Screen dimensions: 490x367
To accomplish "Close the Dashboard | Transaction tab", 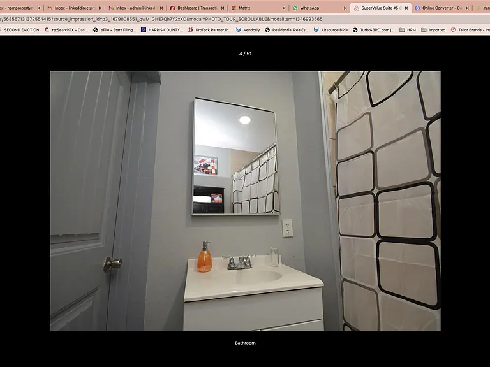I will 223,8.
